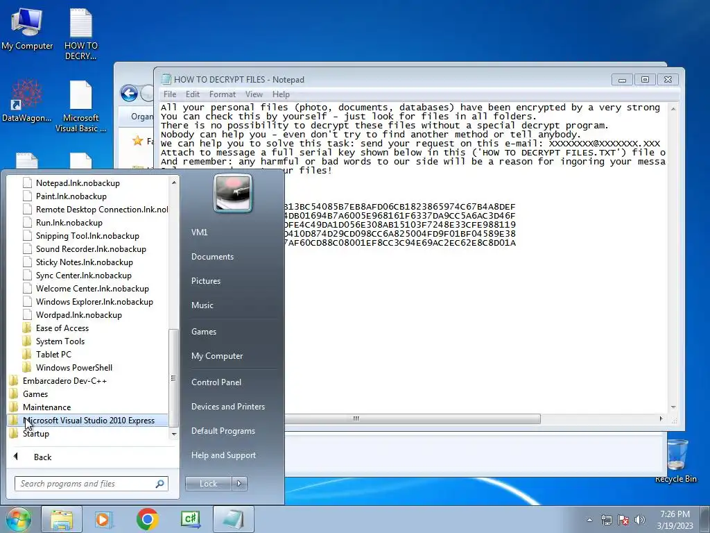Open Notepad View menu

[x=254, y=94]
